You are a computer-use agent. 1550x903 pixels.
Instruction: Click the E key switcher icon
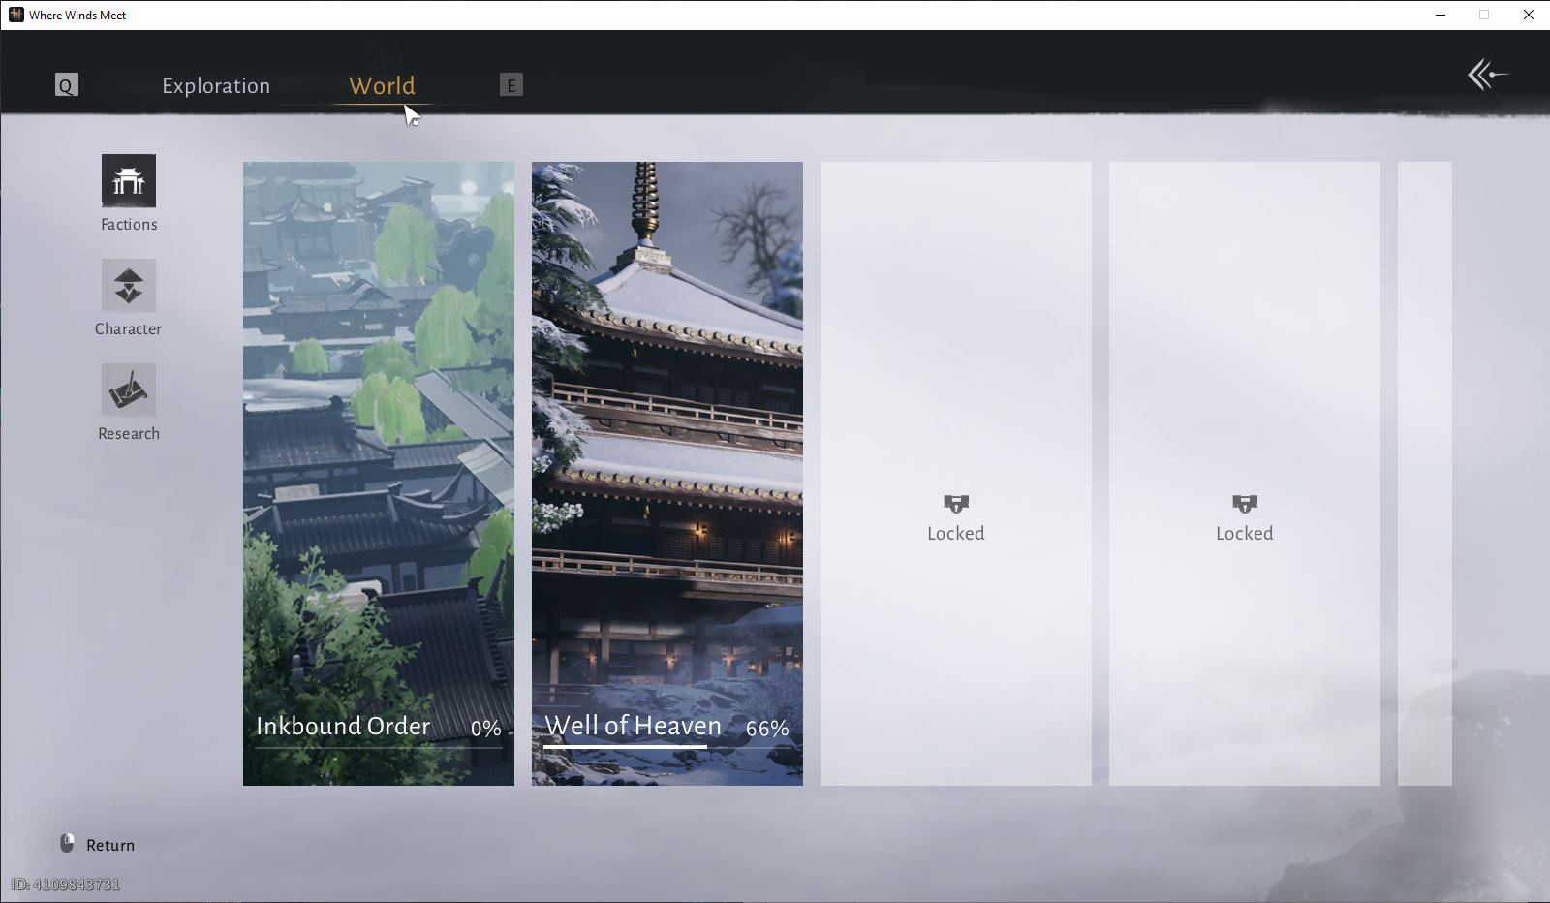pos(511,85)
